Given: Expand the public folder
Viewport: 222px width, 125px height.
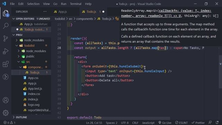Looking at the screenshot, I should coord(31,56).
